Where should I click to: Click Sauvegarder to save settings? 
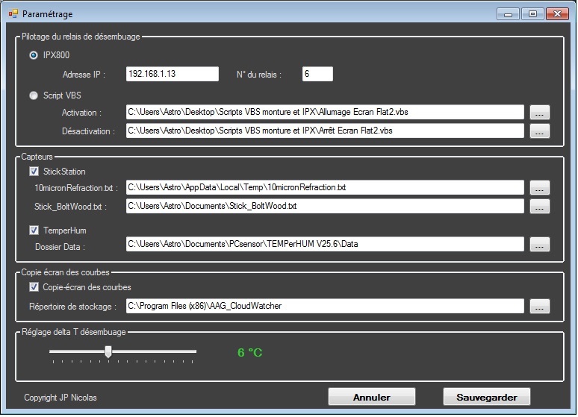(x=487, y=397)
